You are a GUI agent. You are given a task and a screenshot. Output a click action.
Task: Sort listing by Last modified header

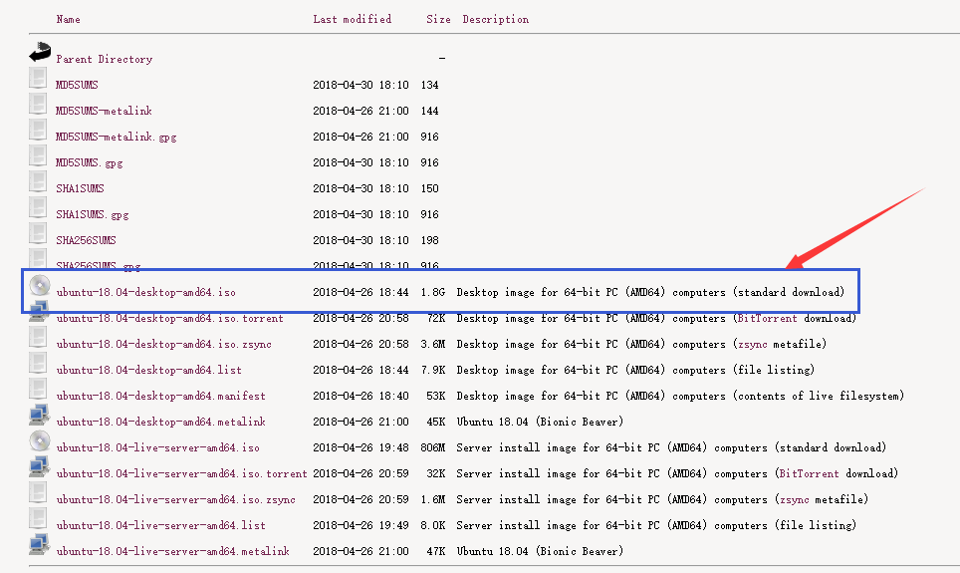pyautogui.click(x=353, y=20)
